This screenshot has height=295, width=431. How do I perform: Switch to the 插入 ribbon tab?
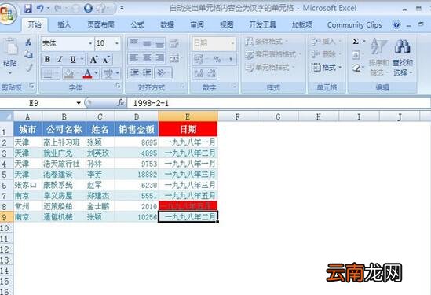click(64, 25)
